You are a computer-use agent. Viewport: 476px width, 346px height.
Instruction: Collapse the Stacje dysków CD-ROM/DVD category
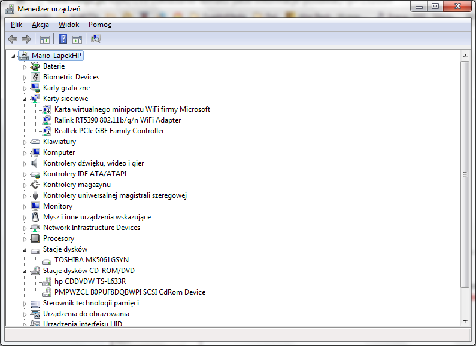coord(25,271)
